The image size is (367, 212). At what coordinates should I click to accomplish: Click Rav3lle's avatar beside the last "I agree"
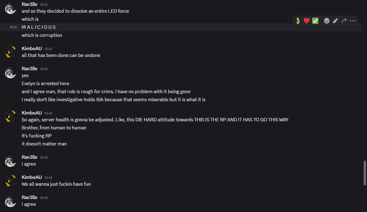point(11,201)
